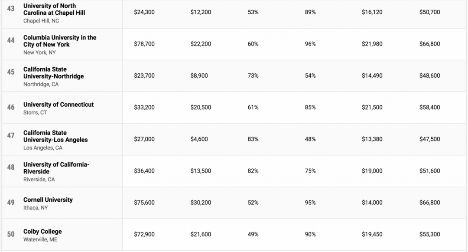The image size is (468, 252).
Task: Open University of North Carolina at Chapel Hill link
Action: pos(54,9)
